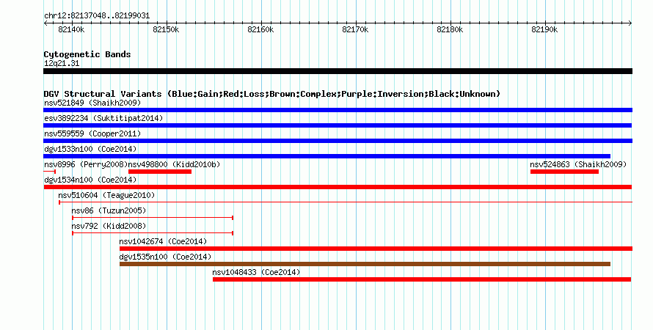Click the 82170k ruler tick label
Image resolution: width=653 pixels, height=330 pixels.
355,30
